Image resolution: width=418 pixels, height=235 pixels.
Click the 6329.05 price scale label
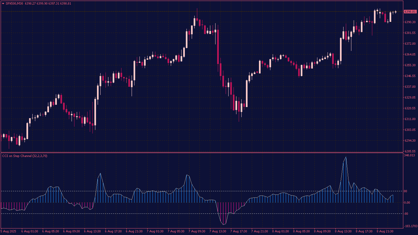[410, 98]
